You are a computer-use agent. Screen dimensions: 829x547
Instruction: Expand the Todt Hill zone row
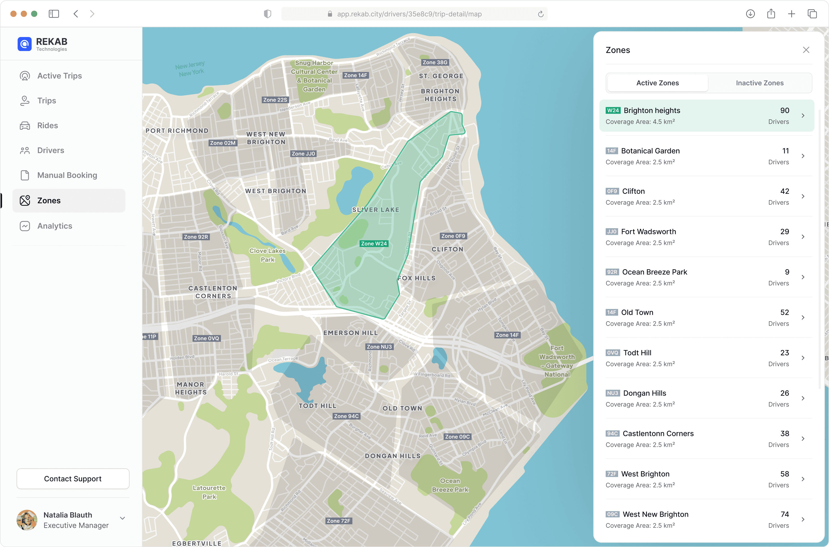803,358
